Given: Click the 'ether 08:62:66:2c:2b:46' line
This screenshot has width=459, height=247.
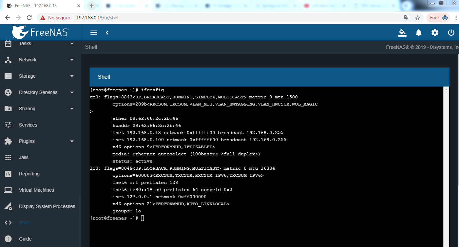Looking at the screenshot, I should [x=145, y=118].
